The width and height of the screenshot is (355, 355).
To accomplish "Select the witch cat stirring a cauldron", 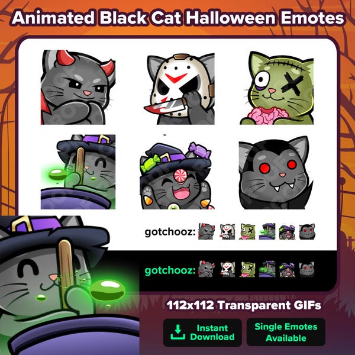I will (78, 172).
